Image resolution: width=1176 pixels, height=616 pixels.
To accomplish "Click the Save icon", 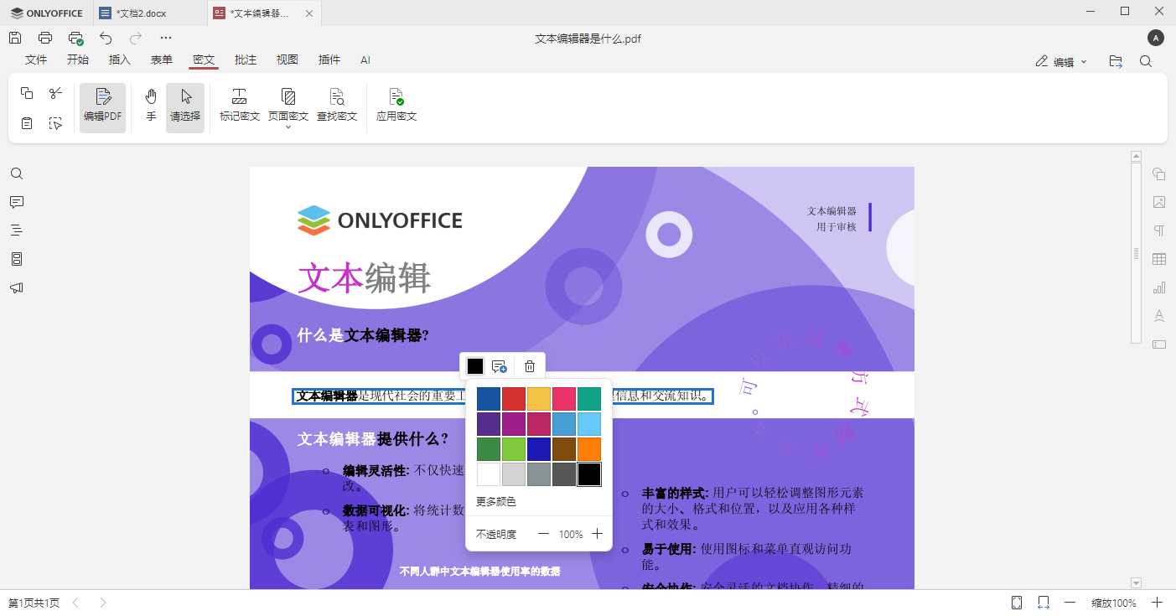I will click(14, 37).
